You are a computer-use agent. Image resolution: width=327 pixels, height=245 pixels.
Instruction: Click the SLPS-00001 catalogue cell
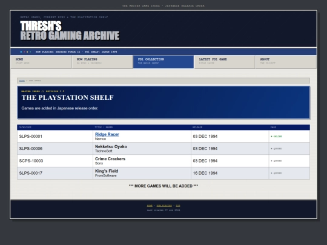coord(55,137)
